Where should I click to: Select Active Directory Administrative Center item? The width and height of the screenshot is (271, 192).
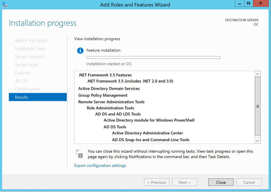147,133
